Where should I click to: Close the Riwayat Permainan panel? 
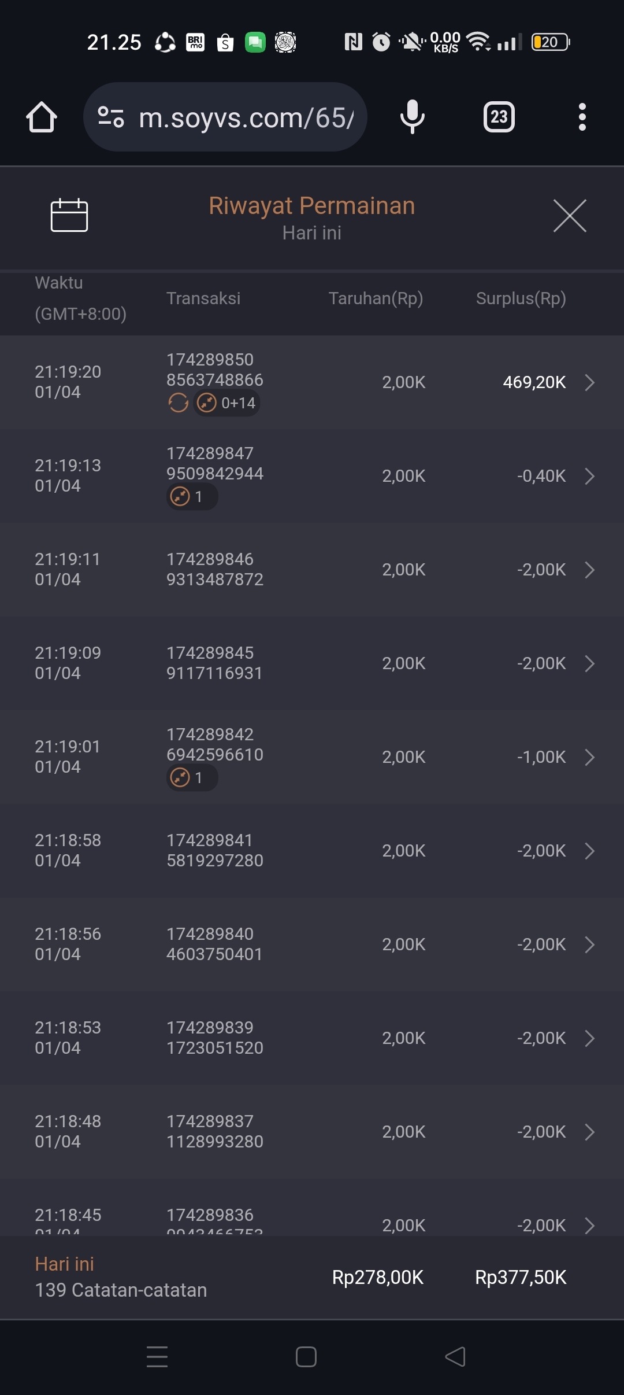570,216
